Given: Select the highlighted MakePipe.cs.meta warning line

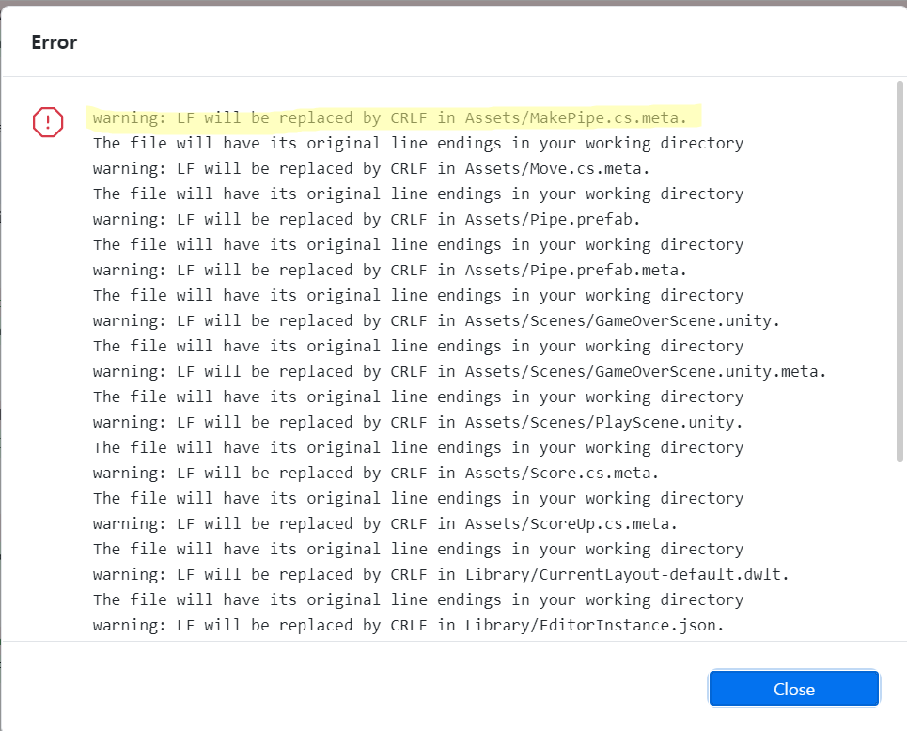Looking at the screenshot, I should pos(396,118).
